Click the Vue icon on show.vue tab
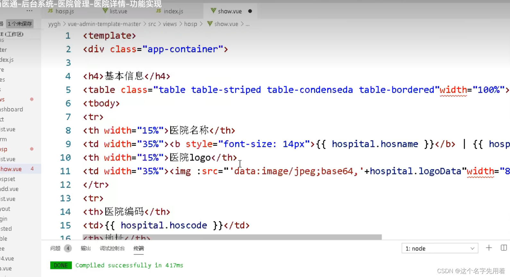Image resolution: width=510 pixels, height=277 pixels. point(213,11)
